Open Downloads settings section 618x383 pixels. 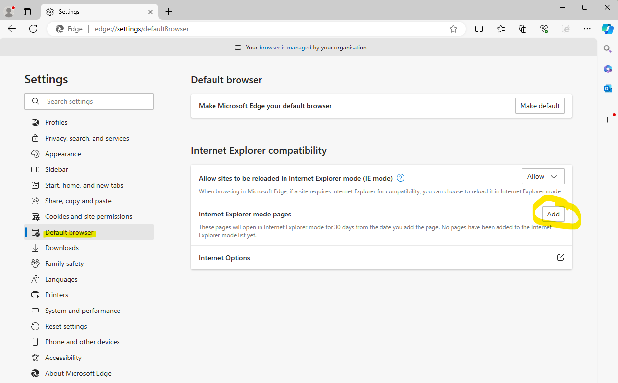(89, 248)
